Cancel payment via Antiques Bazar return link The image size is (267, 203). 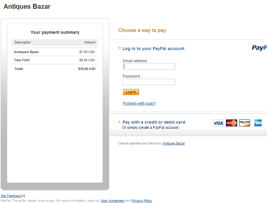pos(173,143)
